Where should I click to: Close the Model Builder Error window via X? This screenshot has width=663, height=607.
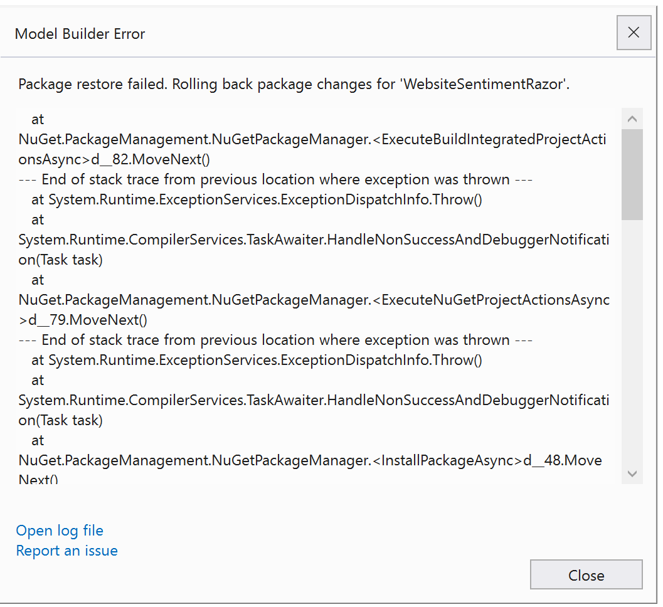click(633, 33)
